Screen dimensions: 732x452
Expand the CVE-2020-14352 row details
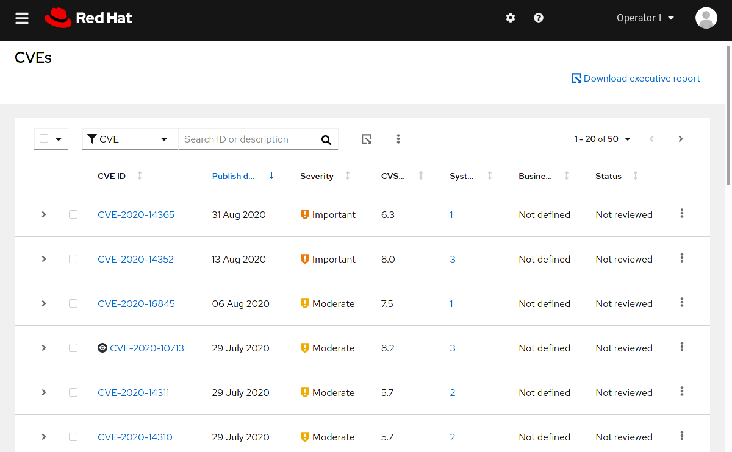pos(44,259)
